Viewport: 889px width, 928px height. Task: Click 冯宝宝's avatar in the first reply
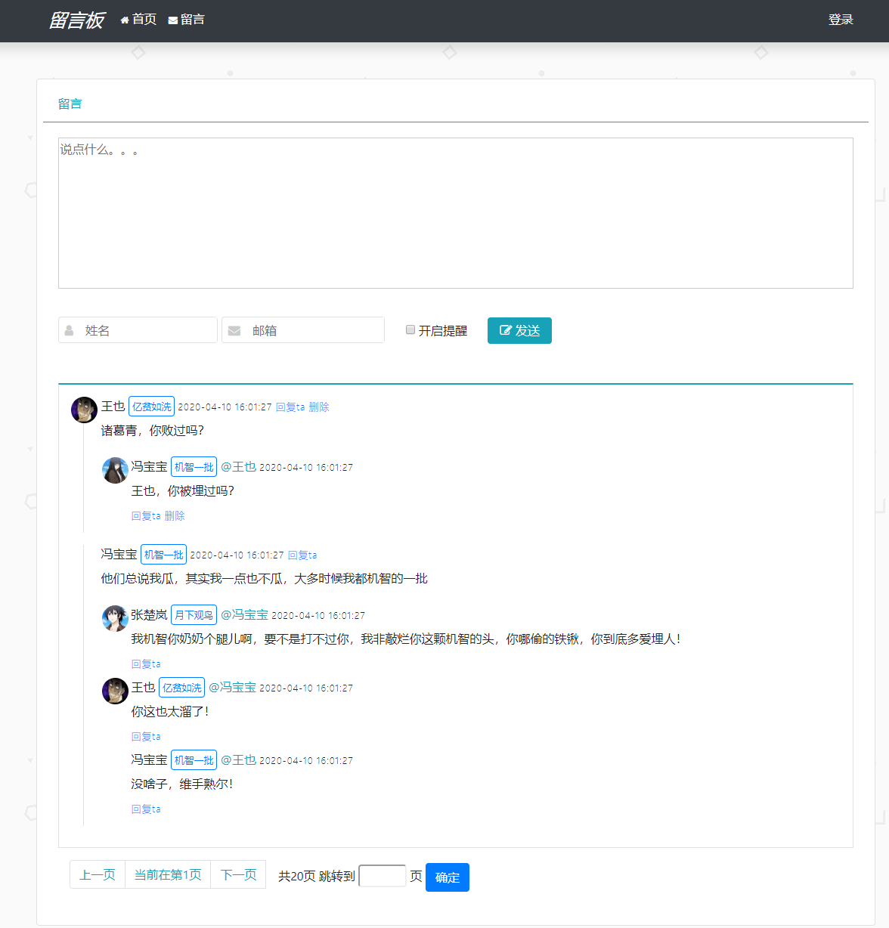pos(114,470)
